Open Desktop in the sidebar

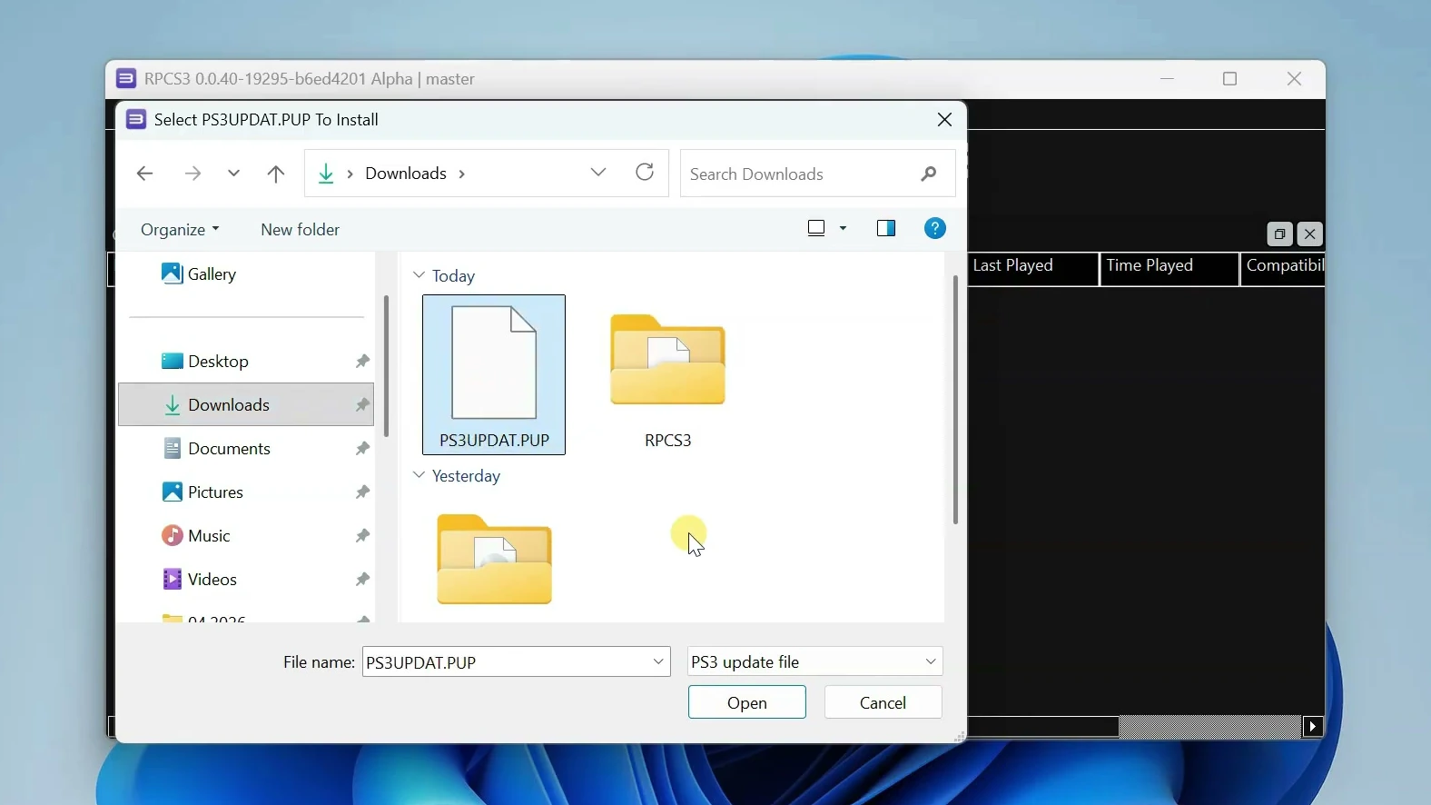click(245, 362)
